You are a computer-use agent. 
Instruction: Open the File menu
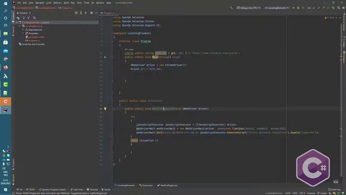19,3
